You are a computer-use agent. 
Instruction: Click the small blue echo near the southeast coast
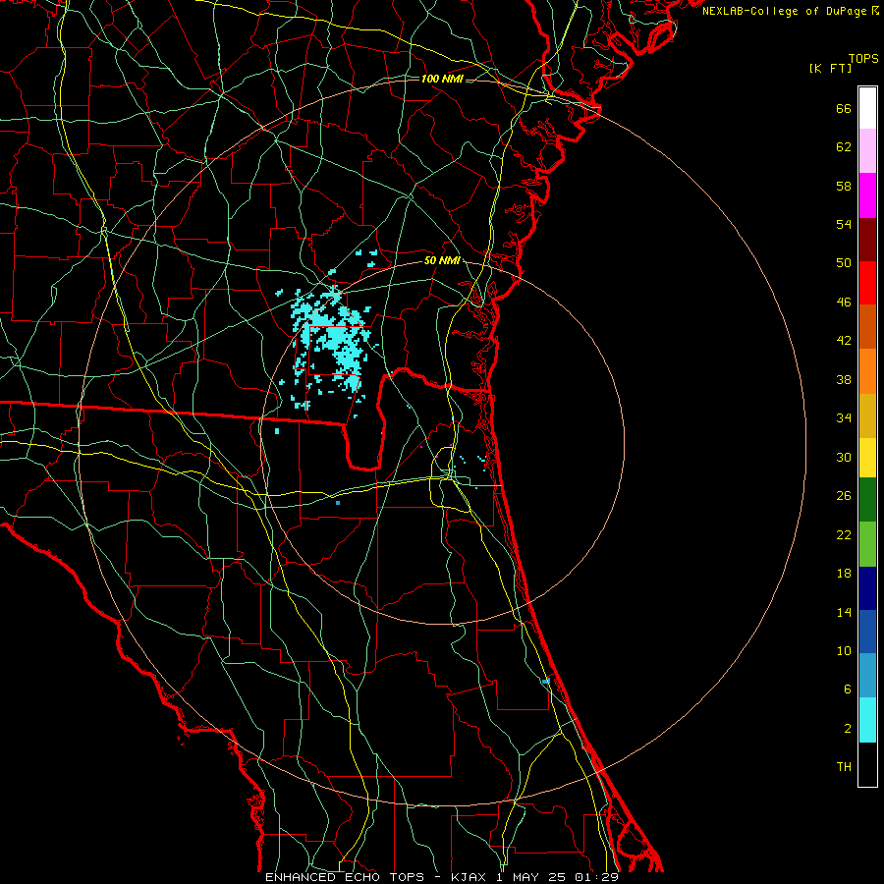pyautogui.click(x=545, y=682)
